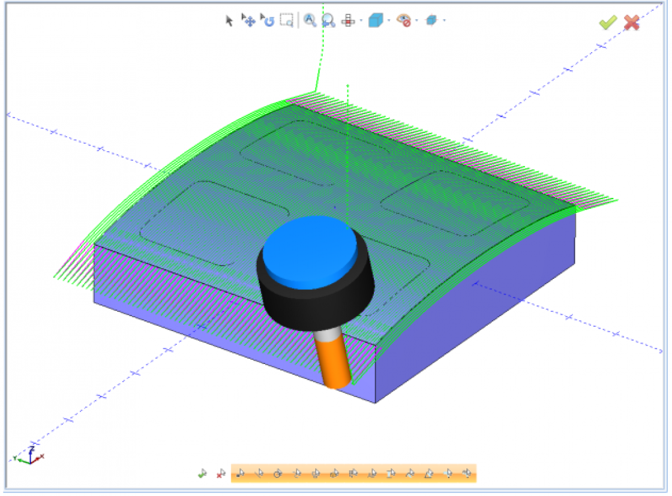Click the blue milling cutter head
672x496 pixels.
coord(310,252)
